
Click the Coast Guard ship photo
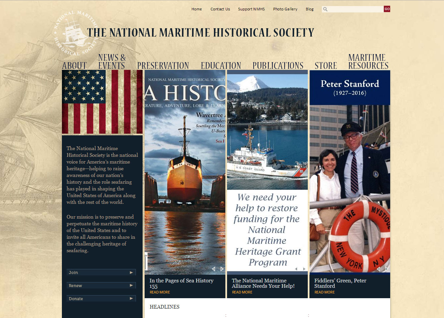267,132
